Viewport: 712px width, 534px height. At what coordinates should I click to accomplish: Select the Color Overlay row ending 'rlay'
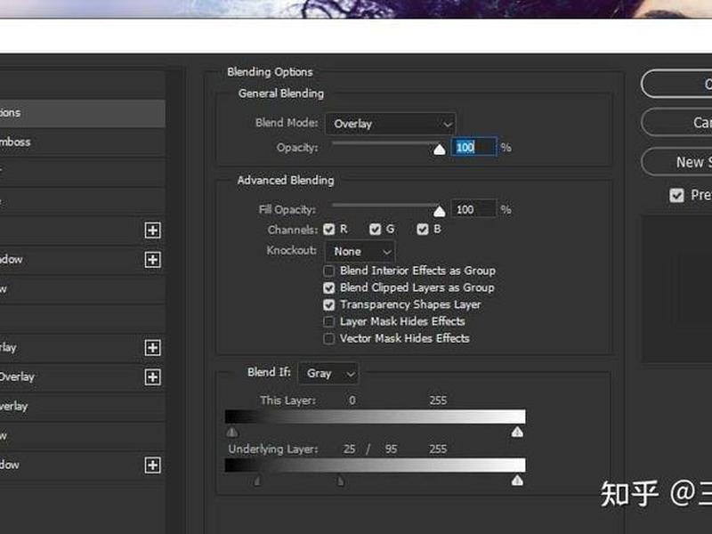[82, 348]
